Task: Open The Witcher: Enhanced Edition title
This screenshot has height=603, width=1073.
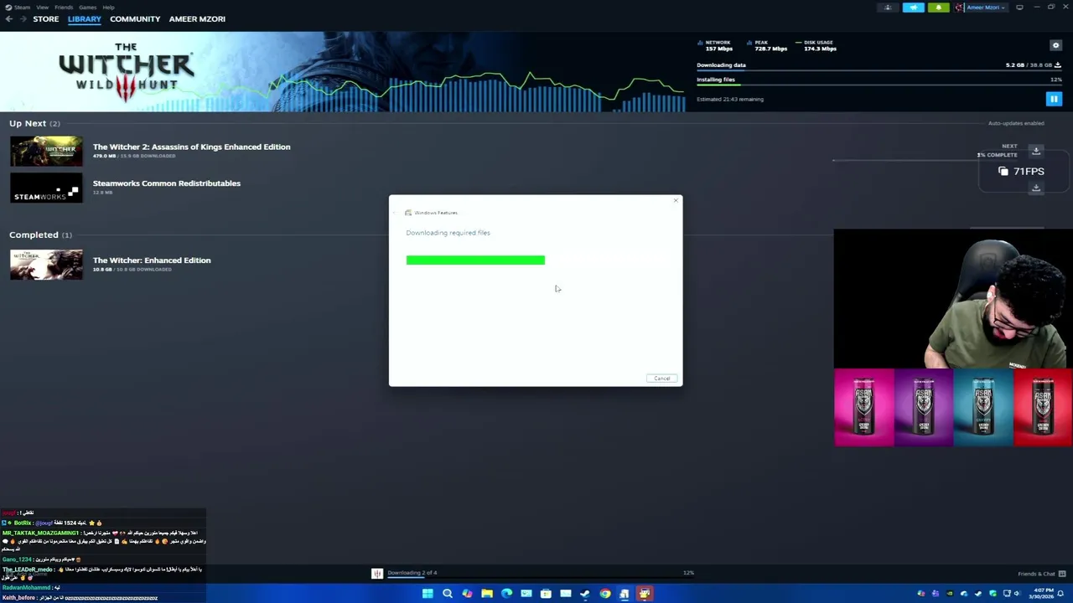Action: pyautogui.click(x=152, y=260)
